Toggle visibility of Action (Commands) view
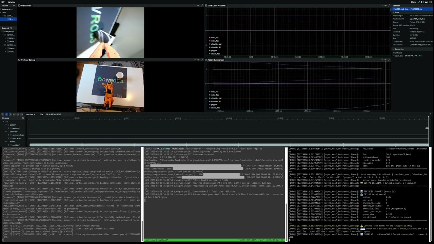 tap(385, 60)
